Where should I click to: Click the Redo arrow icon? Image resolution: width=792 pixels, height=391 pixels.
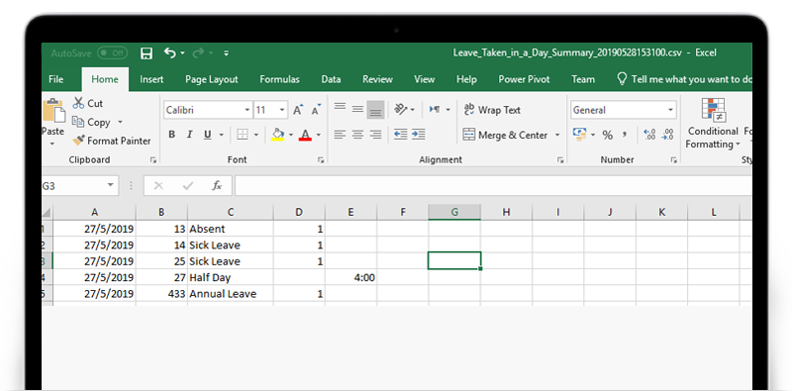(x=199, y=53)
